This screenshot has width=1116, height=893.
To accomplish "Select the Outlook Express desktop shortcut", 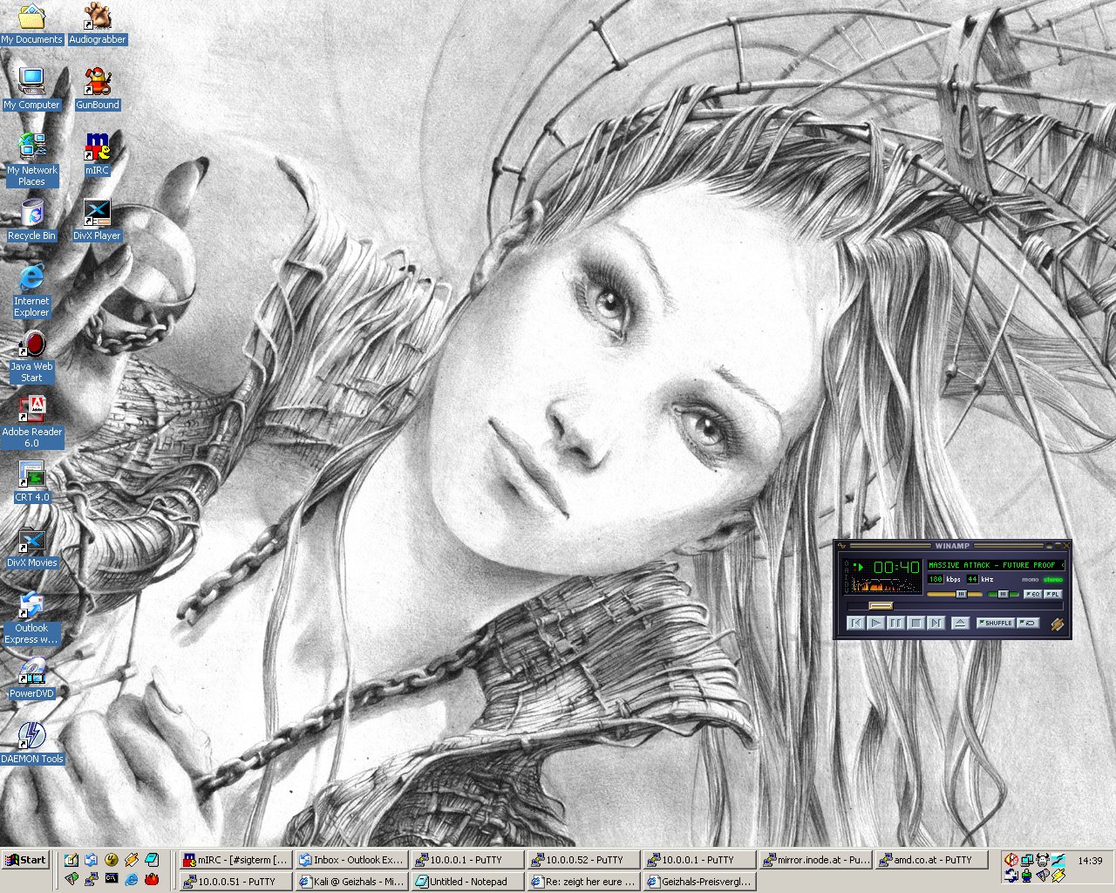I will click(31, 617).
